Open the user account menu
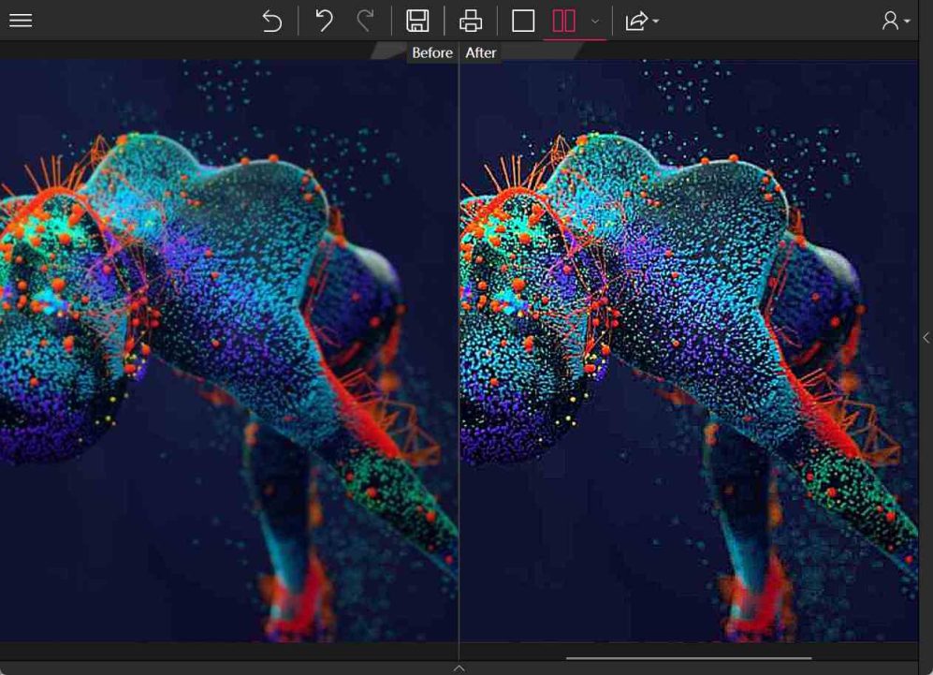This screenshot has width=933, height=675. pyautogui.click(x=896, y=21)
